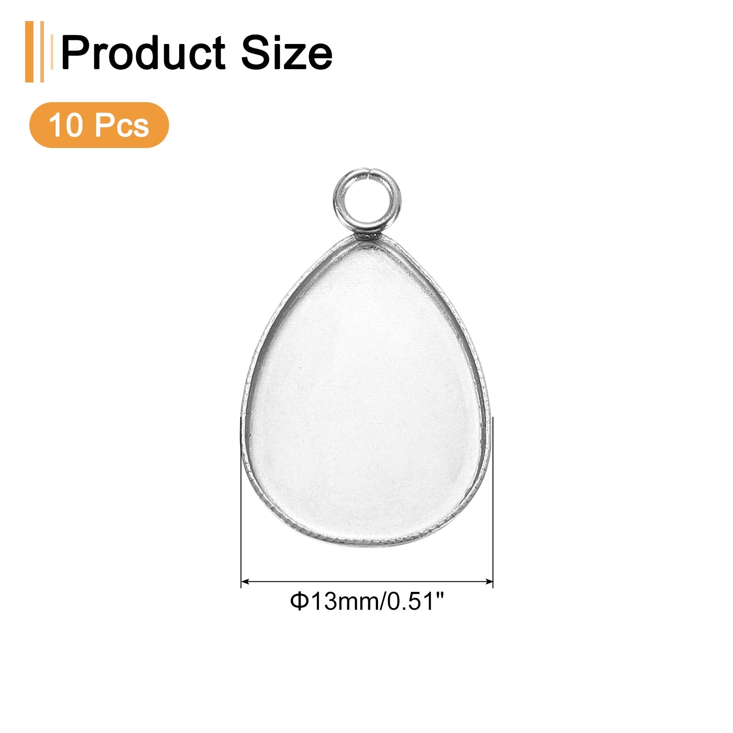Click the number 10 in the badge
The image size is (733, 733).
pos(66,125)
